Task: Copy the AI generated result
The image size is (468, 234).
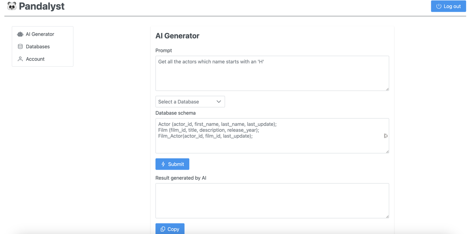Action: coord(170,229)
